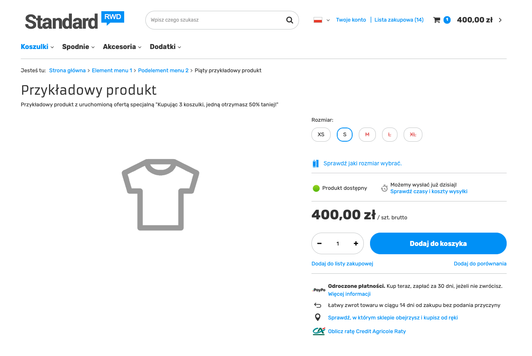Click the Dodaj do porównania link
The height and width of the screenshot is (356, 532).
pyautogui.click(x=480, y=264)
